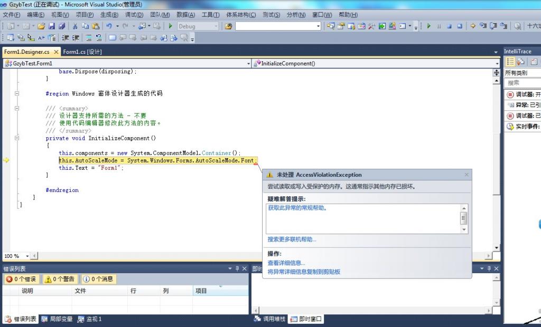
Task: Click the Navigate Backward icon
Action: click(142, 26)
